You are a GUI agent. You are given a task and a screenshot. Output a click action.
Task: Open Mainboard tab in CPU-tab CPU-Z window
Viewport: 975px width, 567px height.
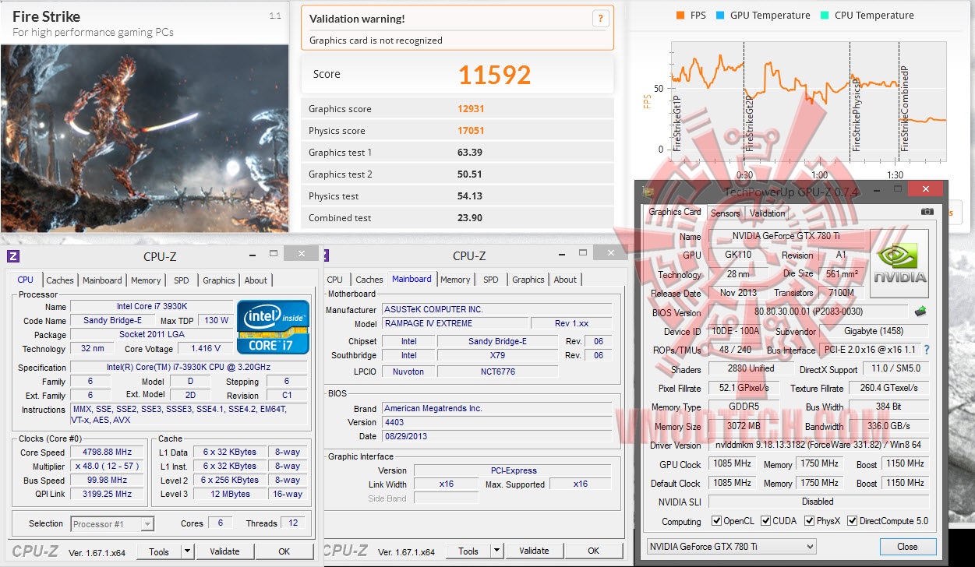click(102, 280)
